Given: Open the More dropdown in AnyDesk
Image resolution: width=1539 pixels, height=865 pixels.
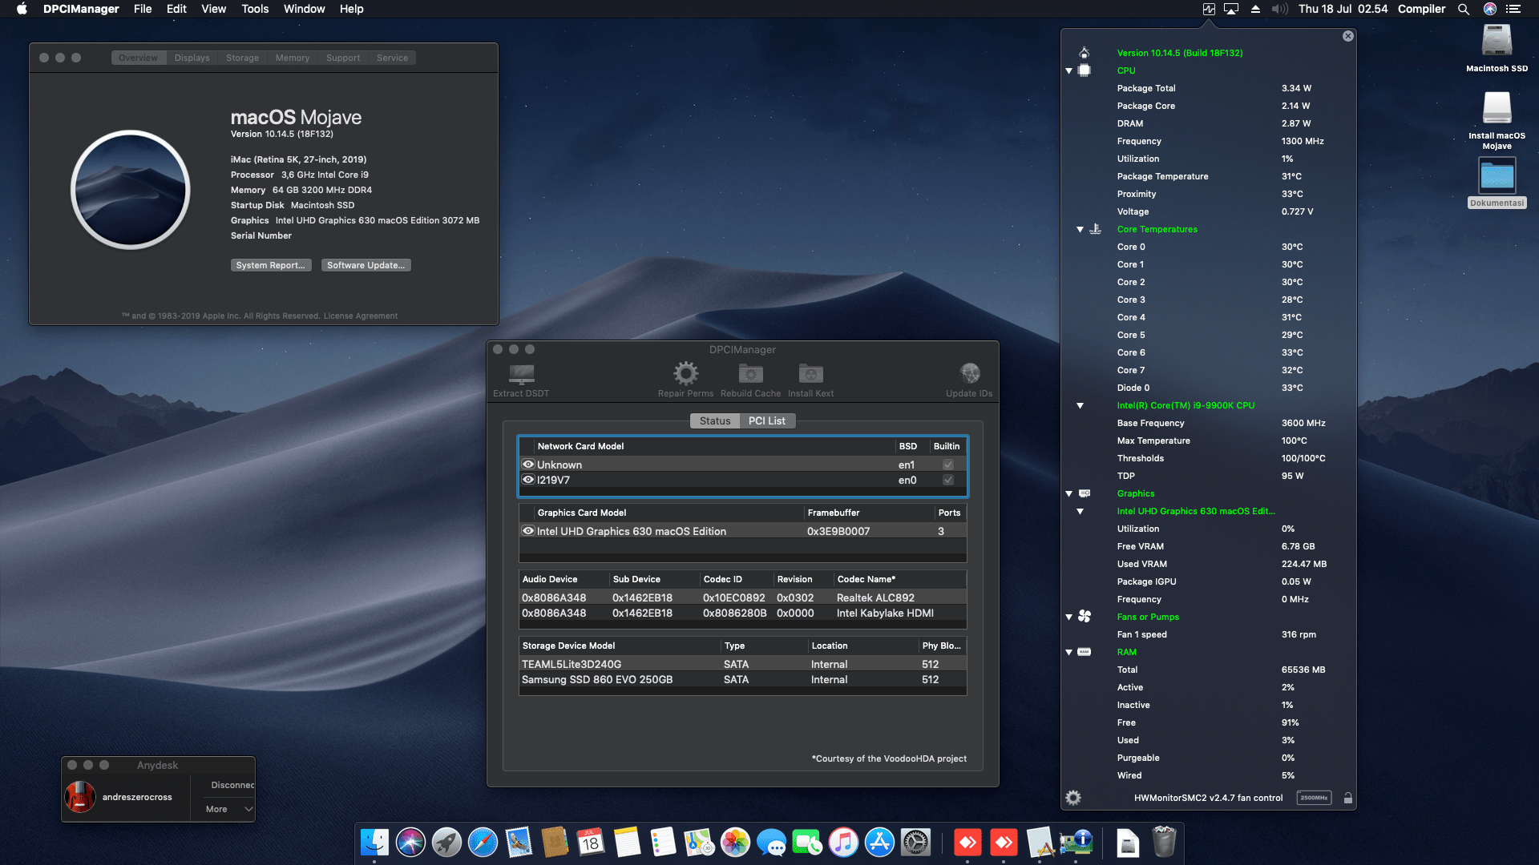Looking at the screenshot, I should point(225,809).
